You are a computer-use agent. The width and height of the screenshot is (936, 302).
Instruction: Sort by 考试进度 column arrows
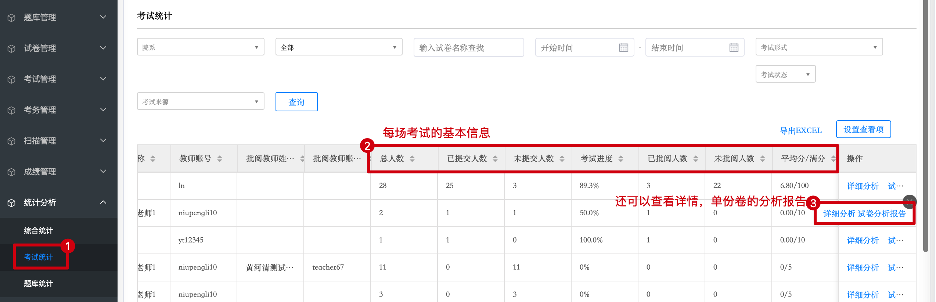[x=621, y=159]
